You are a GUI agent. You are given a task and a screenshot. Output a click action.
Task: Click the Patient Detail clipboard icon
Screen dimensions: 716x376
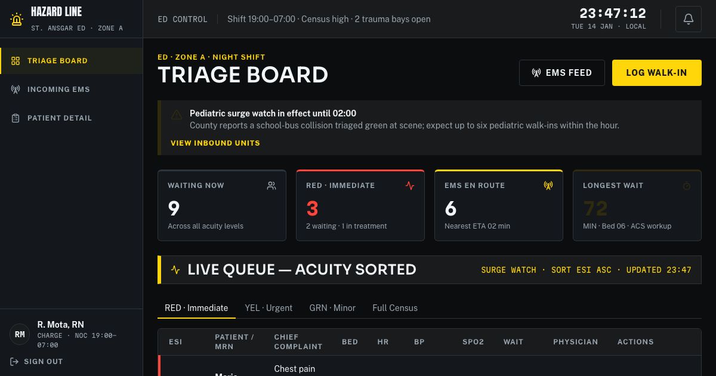tap(16, 118)
